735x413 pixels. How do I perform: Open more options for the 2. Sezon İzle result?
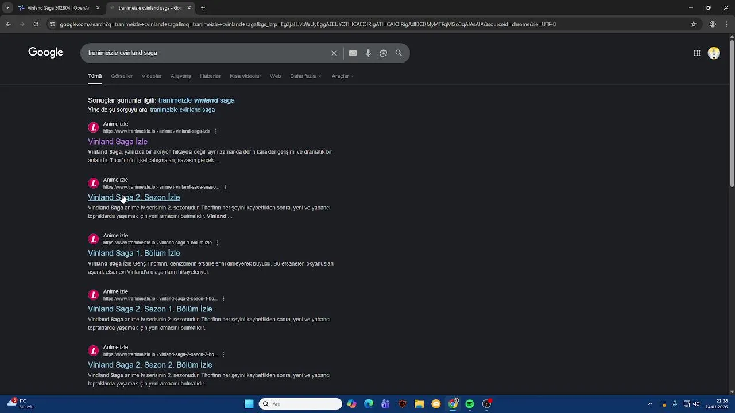(x=225, y=187)
